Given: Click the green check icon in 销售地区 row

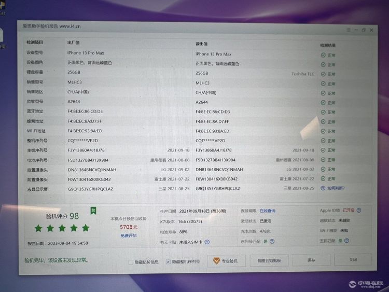Looking at the screenshot, I should coord(323,93).
